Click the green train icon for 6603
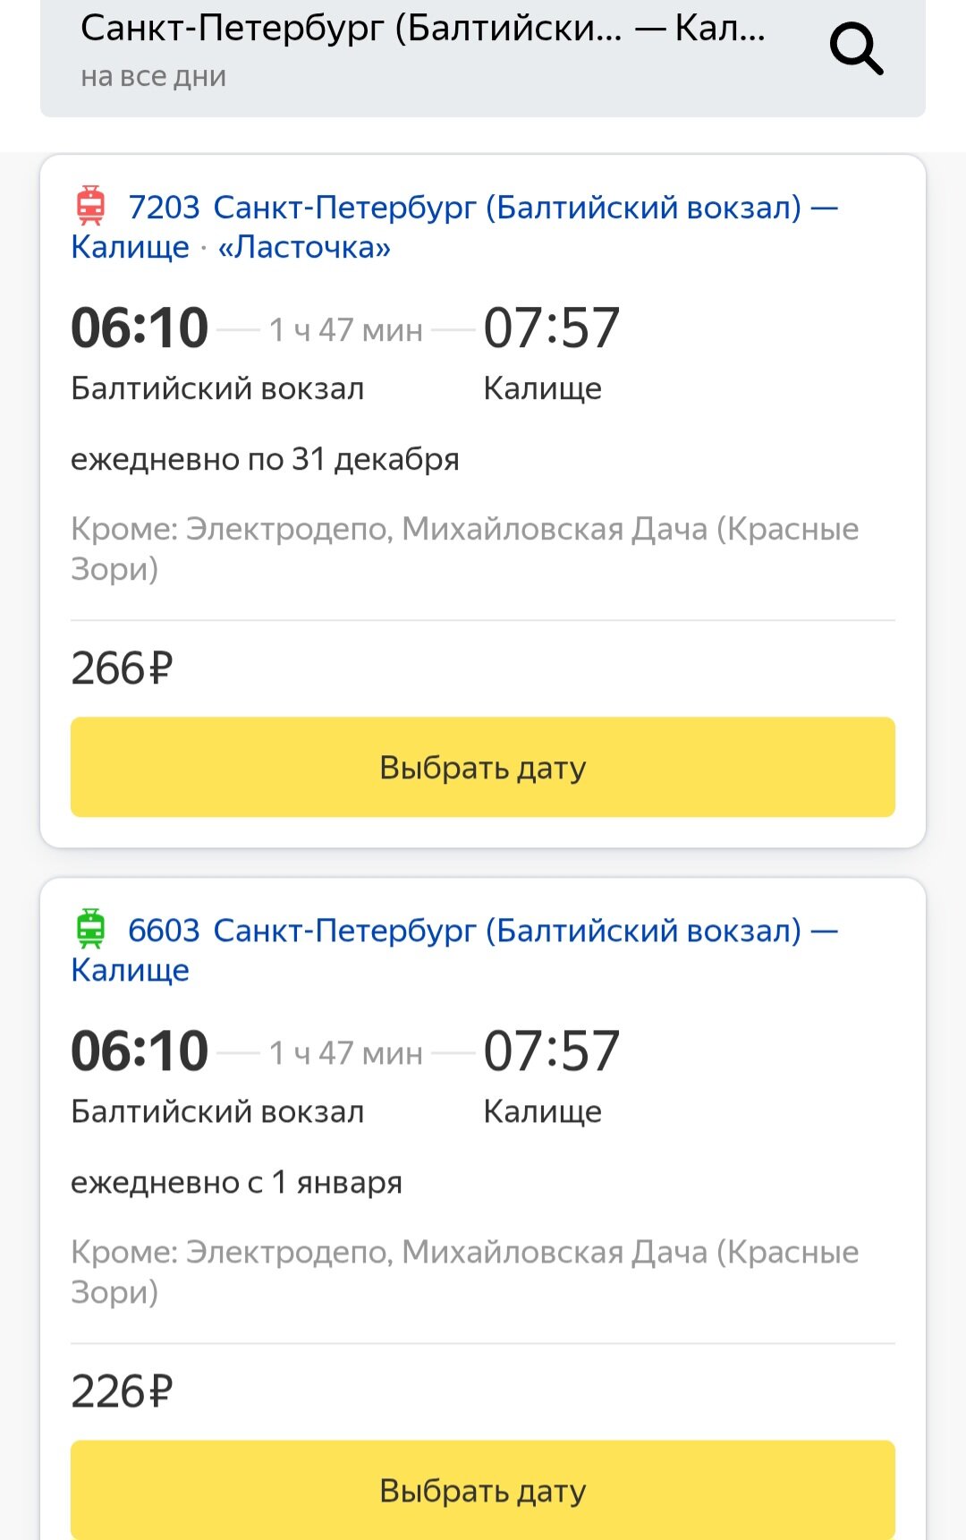The width and height of the screenshot is (966, 1540). point(90,929)
